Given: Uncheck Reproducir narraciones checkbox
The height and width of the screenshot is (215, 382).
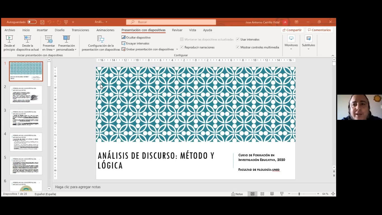Looking at the screenshot, I should (182, 47).
